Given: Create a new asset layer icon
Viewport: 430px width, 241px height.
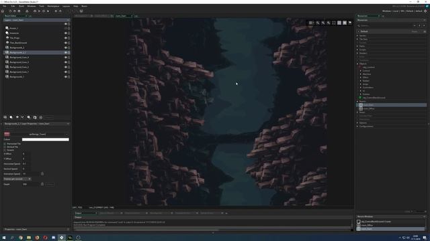Looking at the screenshot, I should point(29,117).
